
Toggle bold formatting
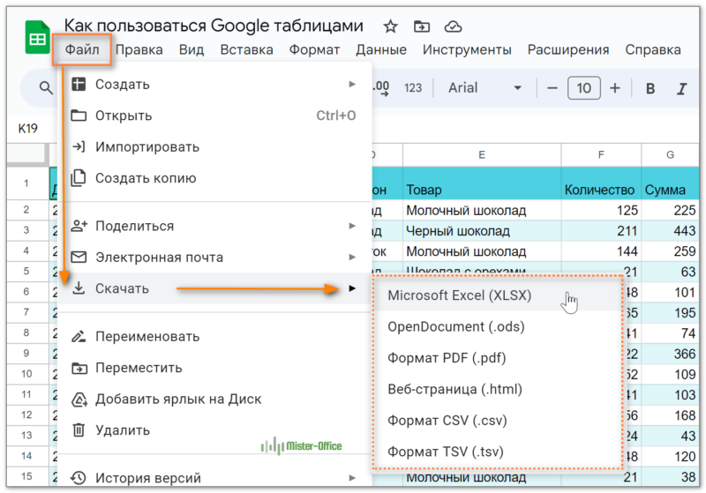coord(650,88)
